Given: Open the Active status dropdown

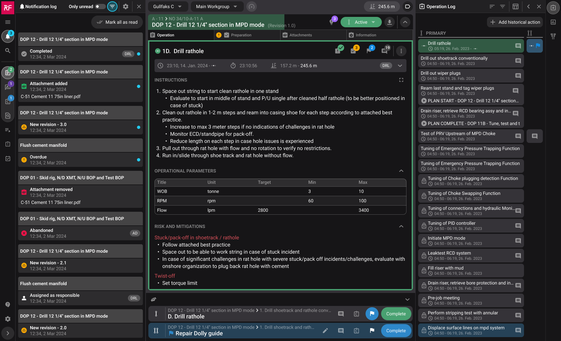Looking at the screenshot, I should [361, 22].
